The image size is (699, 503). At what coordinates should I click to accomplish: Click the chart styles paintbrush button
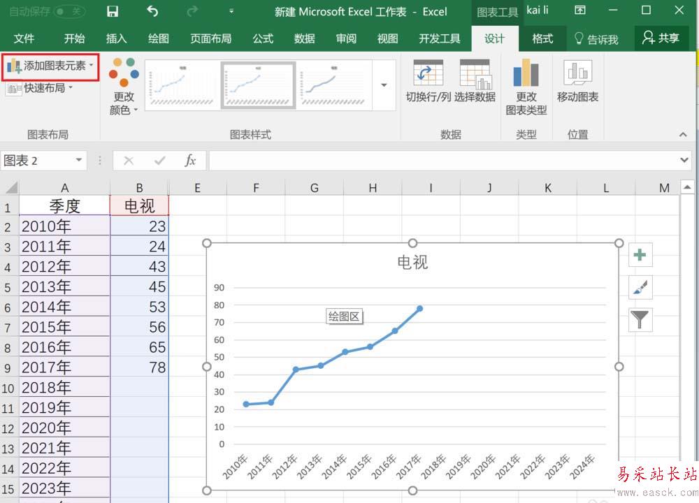640,287
